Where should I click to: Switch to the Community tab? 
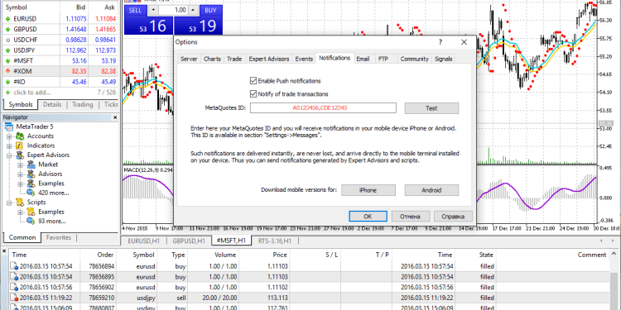pyautogui.click(x=414, y=59)
